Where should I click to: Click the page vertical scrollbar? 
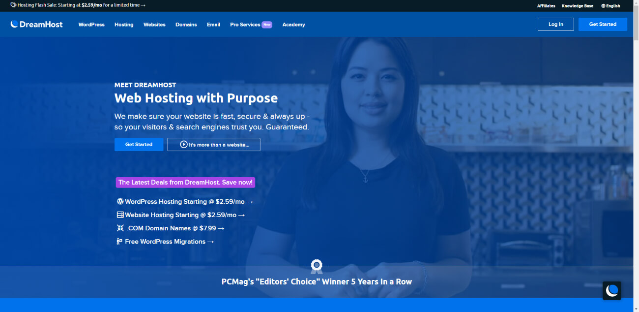click(x=636, y=156)
